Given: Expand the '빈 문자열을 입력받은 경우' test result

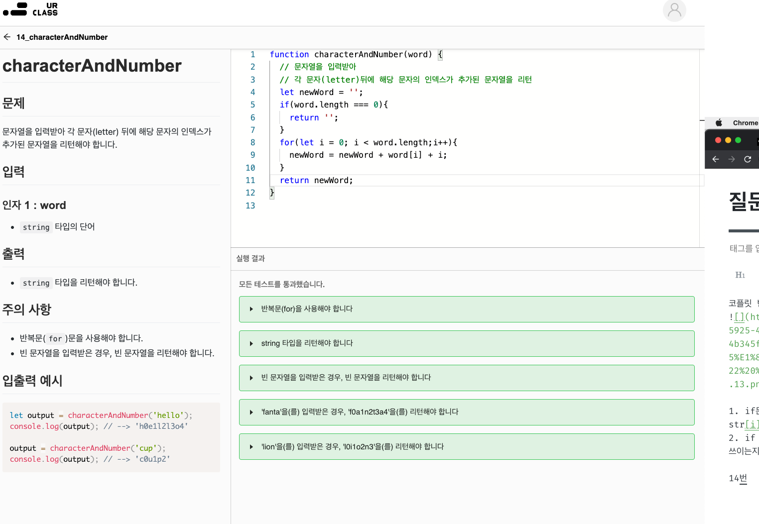Looking at the screenshot, I should click(467, 378).
